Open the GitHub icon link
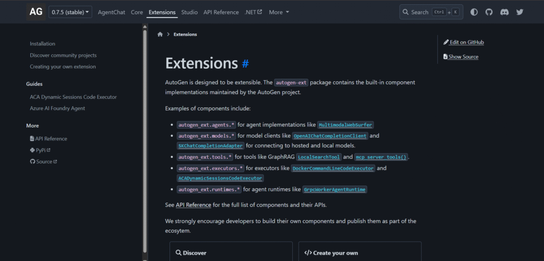 pos(489,12)
